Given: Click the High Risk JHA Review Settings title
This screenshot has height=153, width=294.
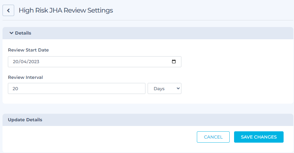Looking at the screenshot, I should click(66, 10).
